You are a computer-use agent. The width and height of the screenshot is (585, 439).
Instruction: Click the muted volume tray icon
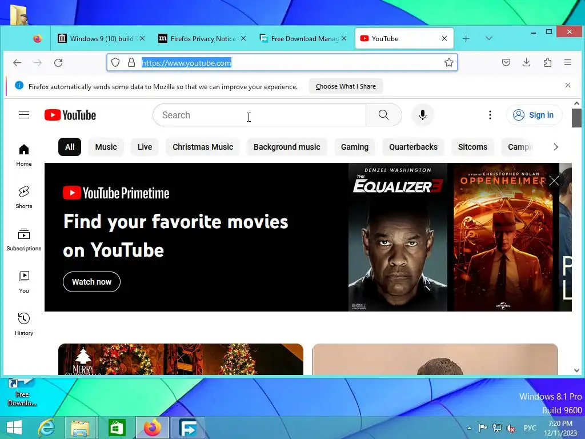pos(511,428)
